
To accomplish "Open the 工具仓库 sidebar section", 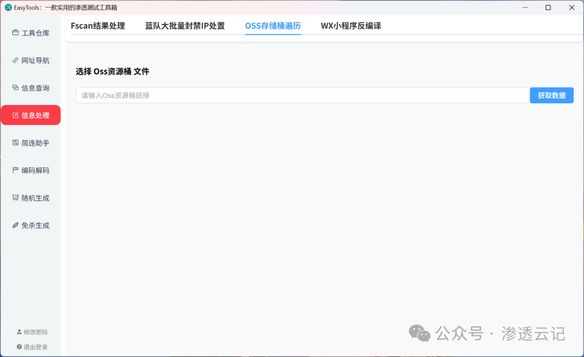I will coord(30,33).
